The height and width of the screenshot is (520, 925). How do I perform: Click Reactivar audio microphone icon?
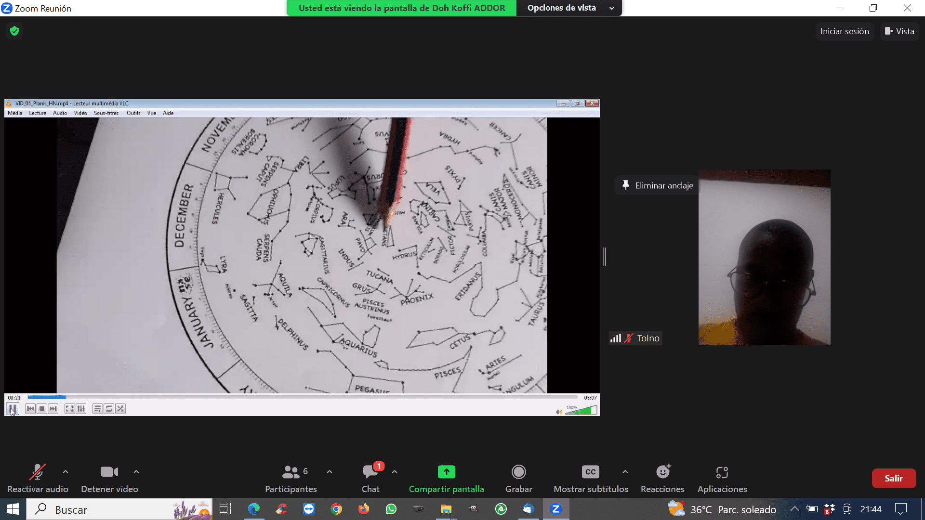pyautogui.click(x=38, y=472)
